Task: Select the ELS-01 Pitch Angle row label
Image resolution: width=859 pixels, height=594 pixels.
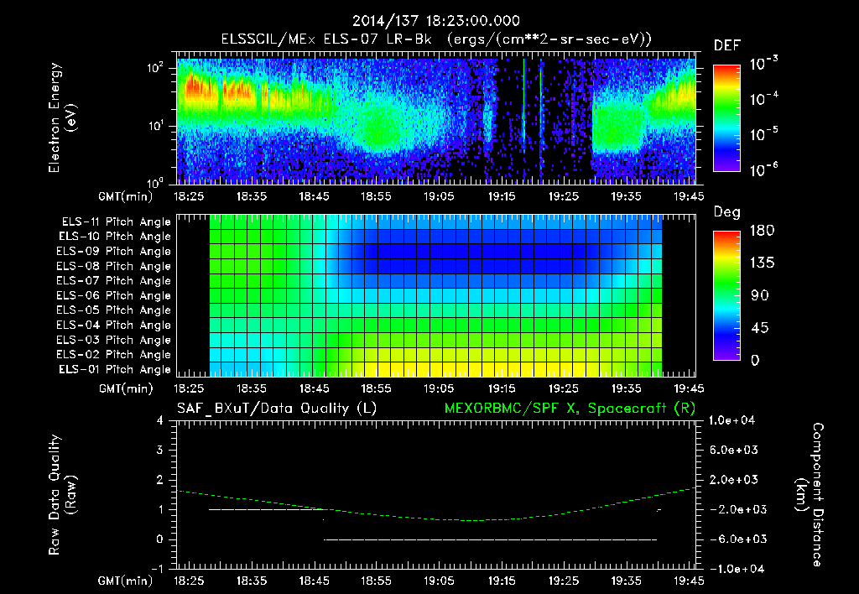Action: [115, 369]
